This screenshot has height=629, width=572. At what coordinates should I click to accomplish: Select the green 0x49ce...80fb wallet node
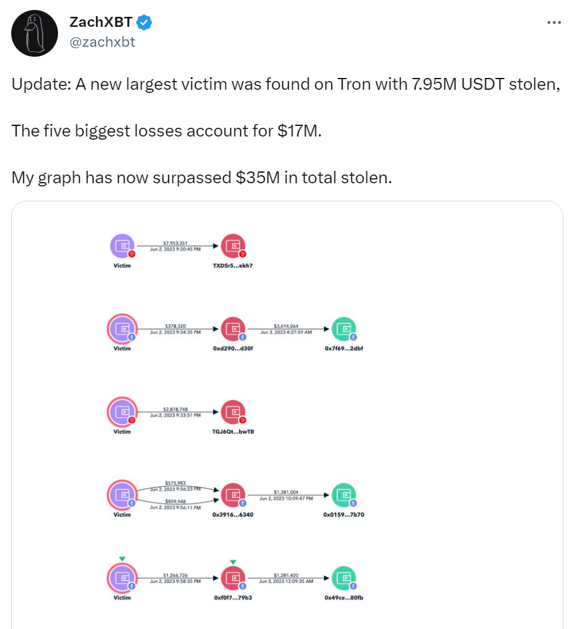tap(344, 578)
